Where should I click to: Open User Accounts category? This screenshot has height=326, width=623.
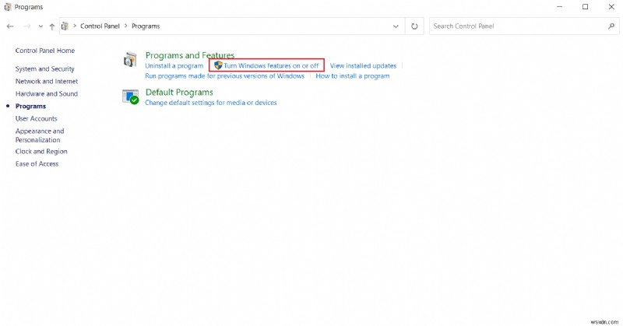coord(36,118)
